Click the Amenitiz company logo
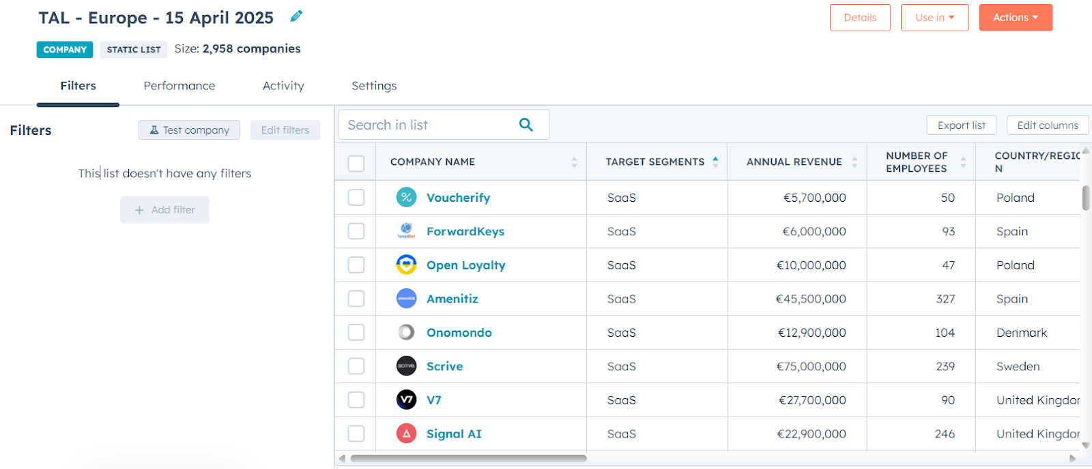Image resolution: width=1092 pixels, height=469 pixels. click(x=407, y=299)
